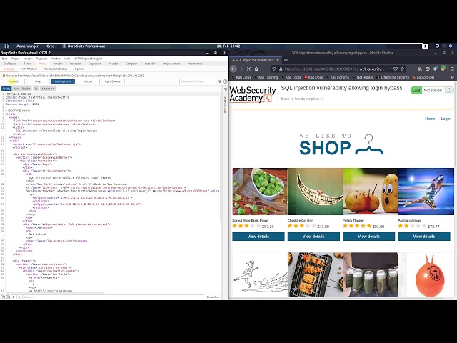The height and width of the screenshot is (343, 457).
Task: Show more bookmarks chevron
Action: 452,77
